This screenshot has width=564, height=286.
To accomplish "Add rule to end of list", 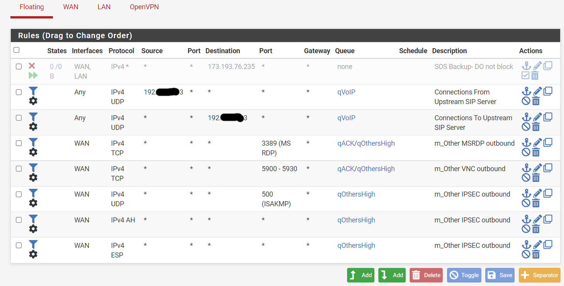I will (x=392, y=275).
